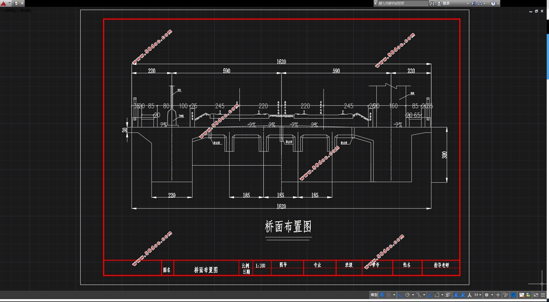Open Autodesk Exchange Apps X icon

[473, 3]
